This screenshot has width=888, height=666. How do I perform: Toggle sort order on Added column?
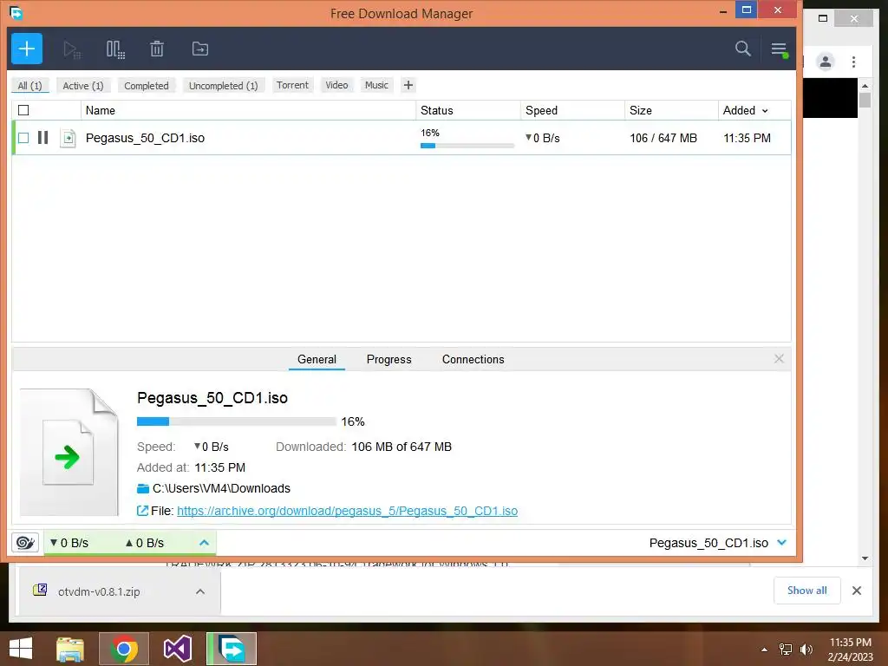click(x=754, y=110)
